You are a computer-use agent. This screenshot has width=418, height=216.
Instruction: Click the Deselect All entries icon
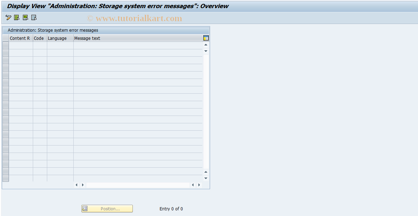(x=33, y=17)
